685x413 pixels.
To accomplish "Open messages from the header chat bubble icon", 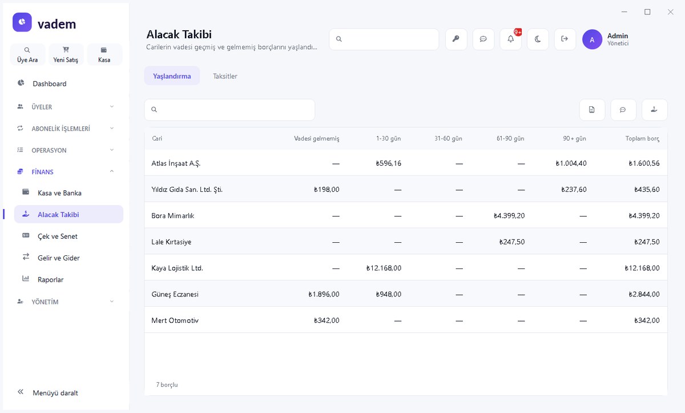I will (x=483, y=39).
